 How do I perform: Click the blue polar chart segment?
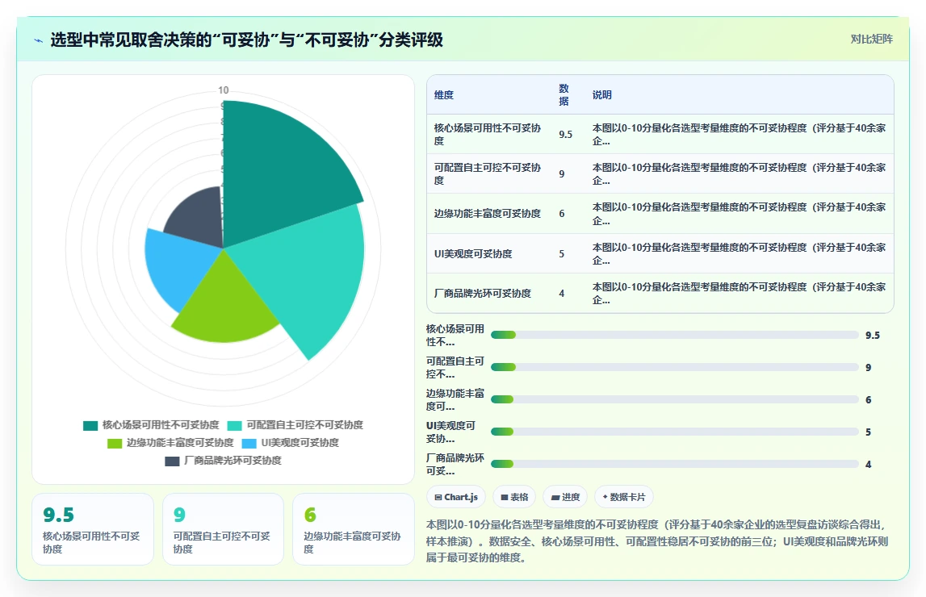177,265
